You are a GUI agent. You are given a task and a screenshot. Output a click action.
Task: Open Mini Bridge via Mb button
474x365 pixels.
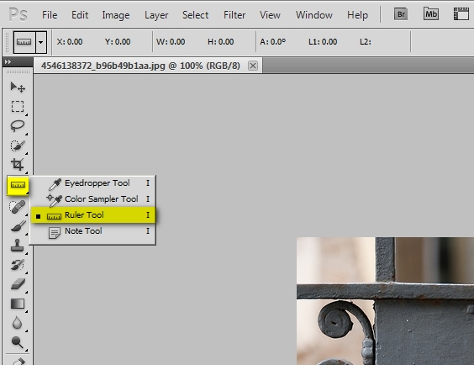pos(431,14)
